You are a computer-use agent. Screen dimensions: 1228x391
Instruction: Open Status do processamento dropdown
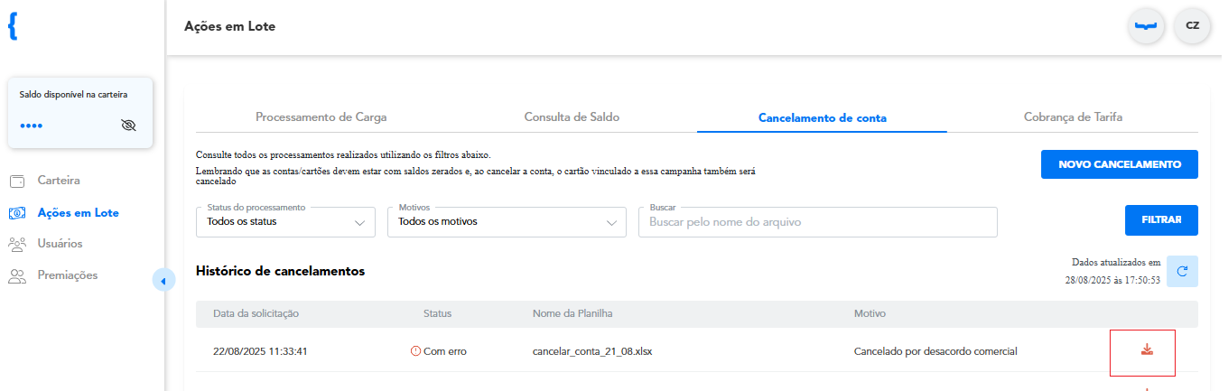click(x=285, y=221)
